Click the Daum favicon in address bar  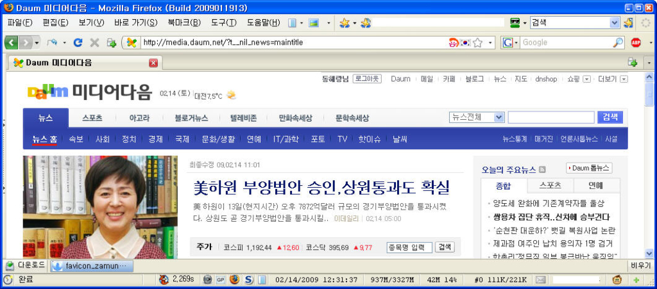[x=132, y=42]
